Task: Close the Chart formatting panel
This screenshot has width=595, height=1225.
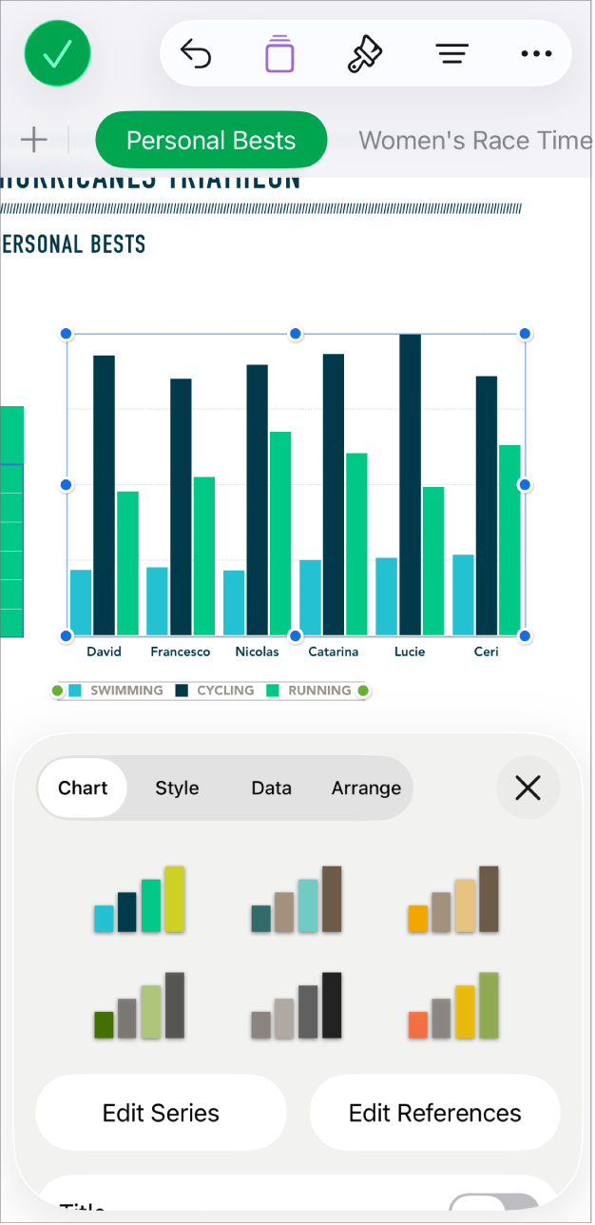Action: (x=528, y=787)
